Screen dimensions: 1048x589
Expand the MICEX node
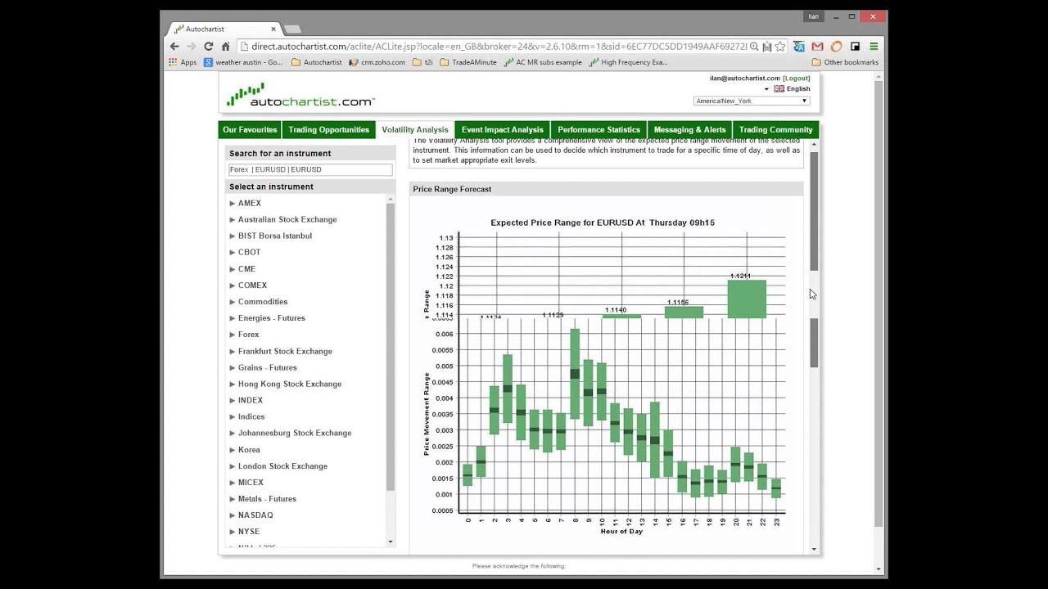click(233, 482)
